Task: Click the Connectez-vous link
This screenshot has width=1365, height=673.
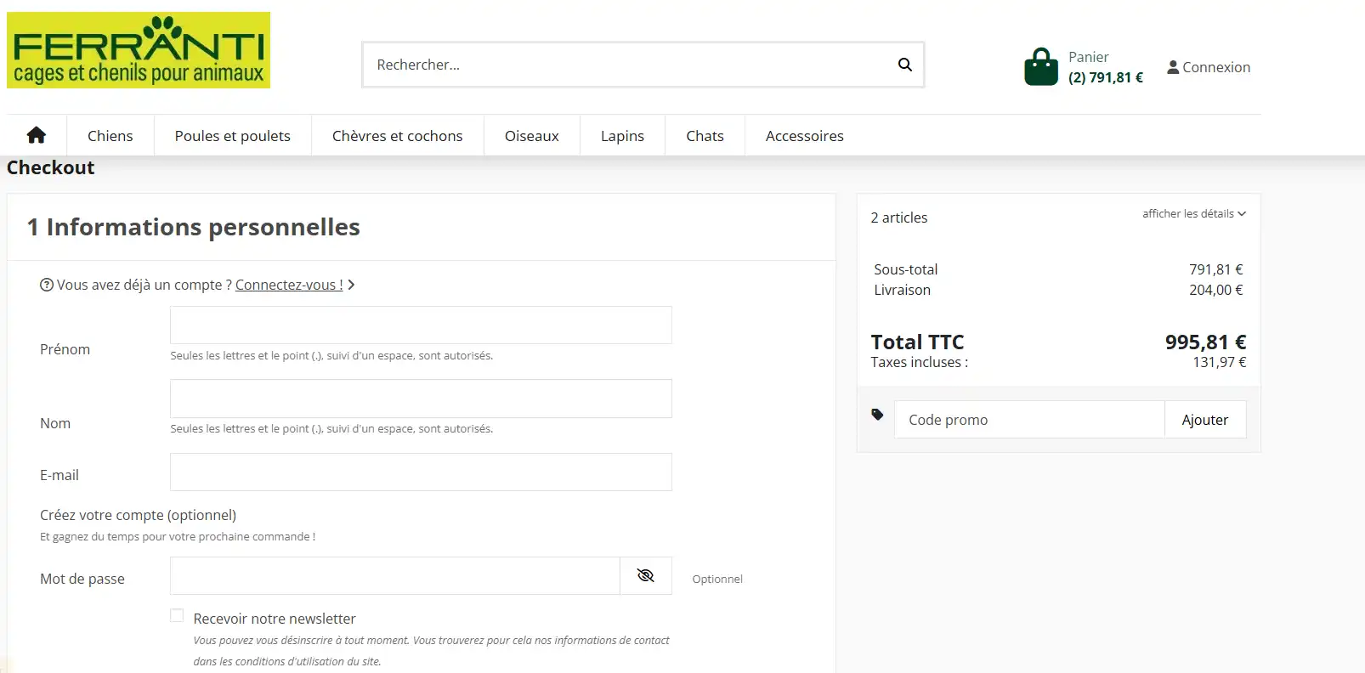Action: tap(289, 285)
